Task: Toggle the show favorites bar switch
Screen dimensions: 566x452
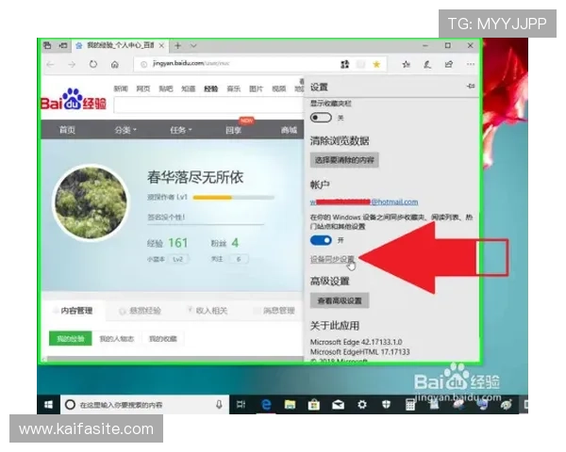Action: (321, 118)
